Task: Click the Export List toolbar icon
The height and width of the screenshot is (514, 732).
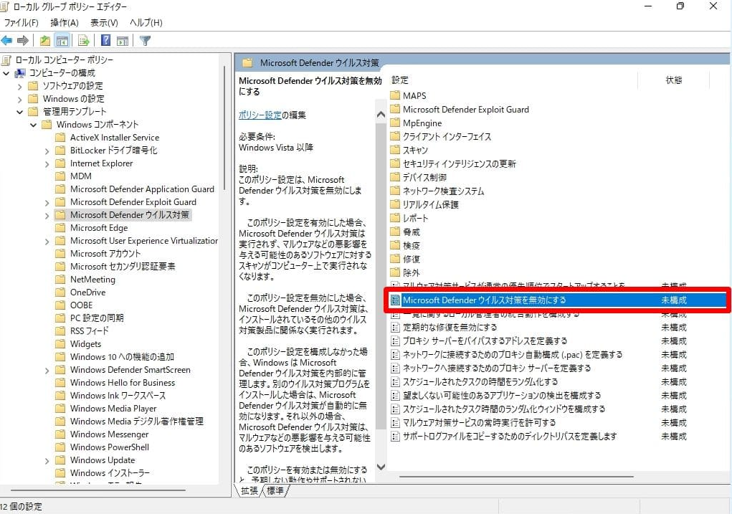Action: point(84,41)
